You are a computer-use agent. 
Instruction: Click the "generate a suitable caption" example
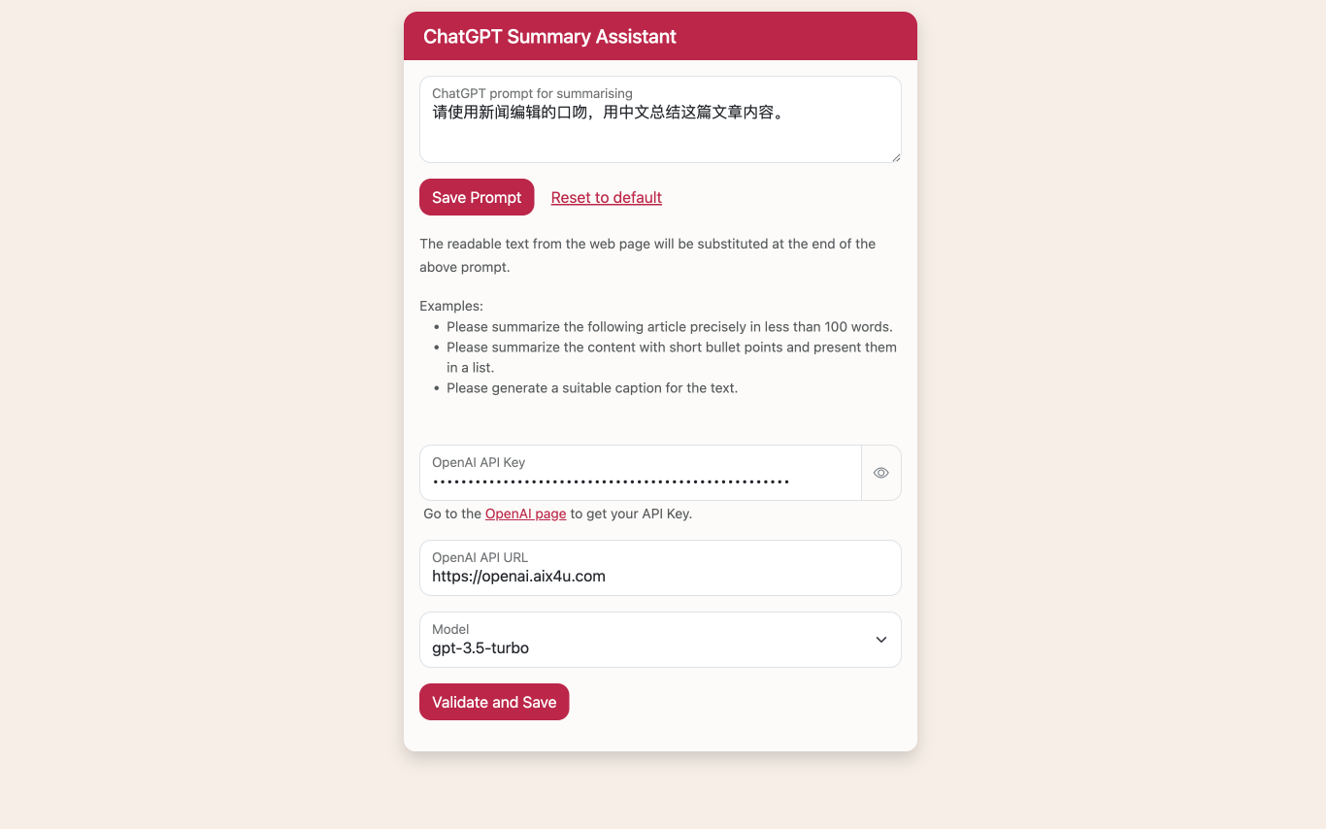[x=592, y=388]
